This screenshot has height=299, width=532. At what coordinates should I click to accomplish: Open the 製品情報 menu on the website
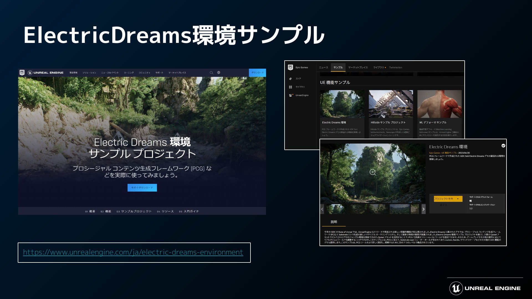(73, 73)
